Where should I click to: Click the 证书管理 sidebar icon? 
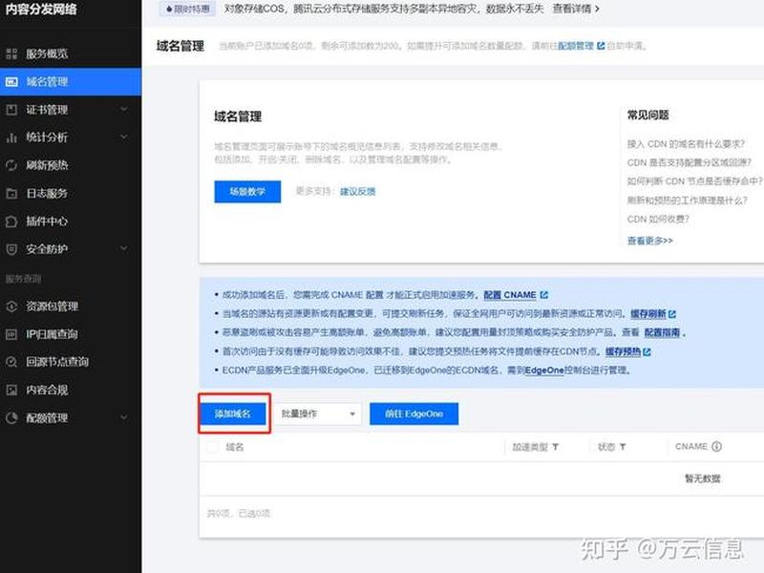pos(11,110)
